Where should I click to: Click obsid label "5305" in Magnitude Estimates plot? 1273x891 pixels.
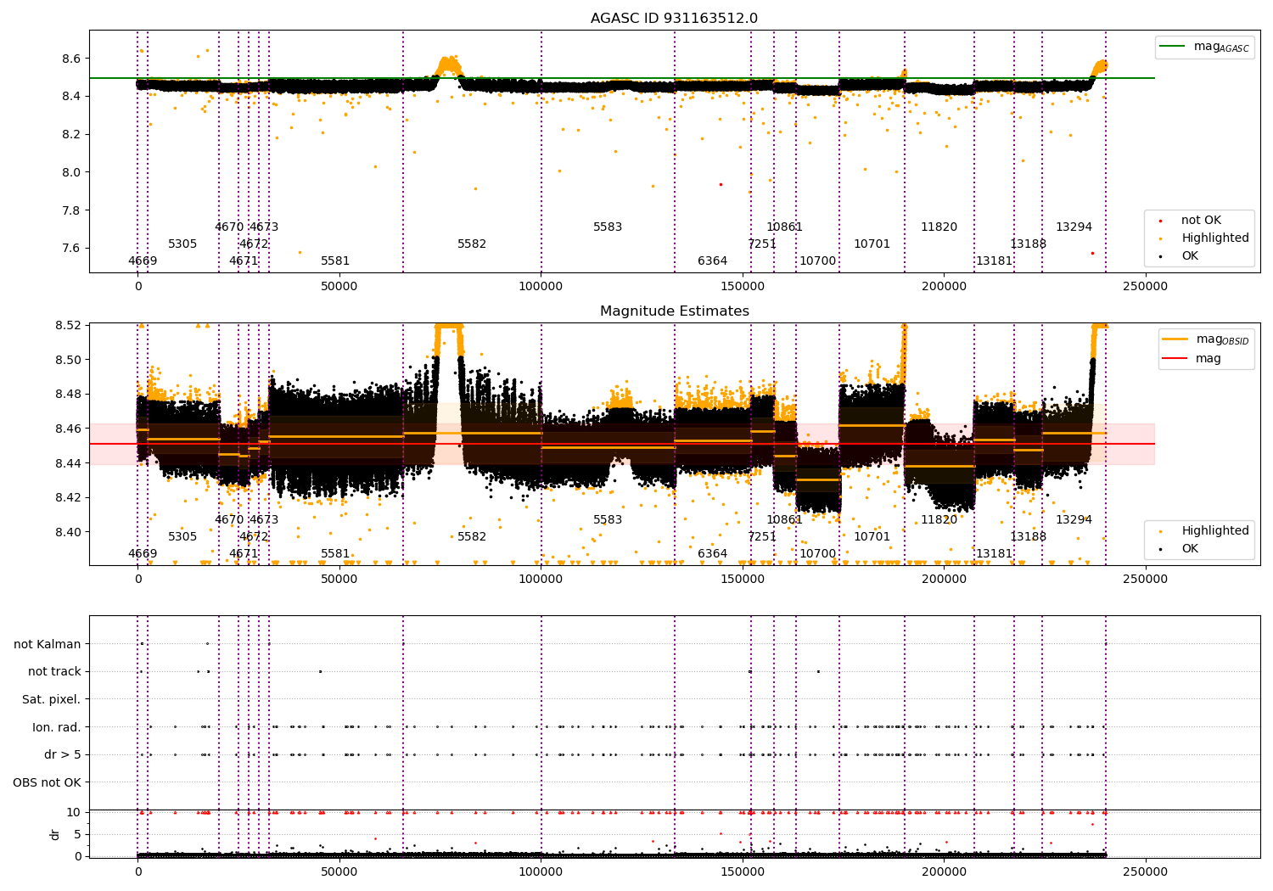[x=182, y=537]
